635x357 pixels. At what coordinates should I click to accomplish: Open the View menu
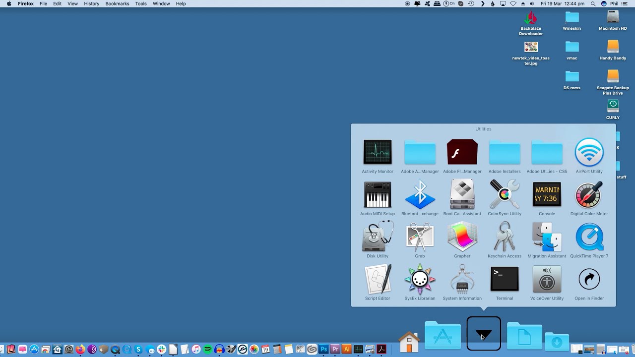(x=72, y=3)
